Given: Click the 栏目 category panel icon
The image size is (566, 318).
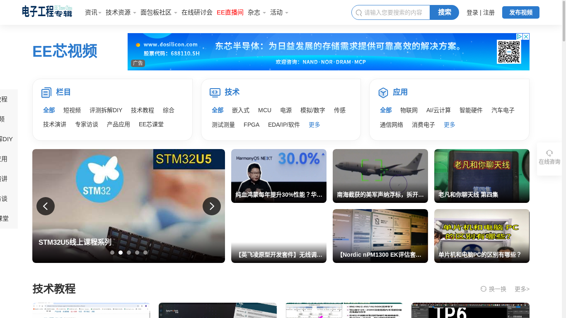Looking at the screenshot, I should [46, 93].
